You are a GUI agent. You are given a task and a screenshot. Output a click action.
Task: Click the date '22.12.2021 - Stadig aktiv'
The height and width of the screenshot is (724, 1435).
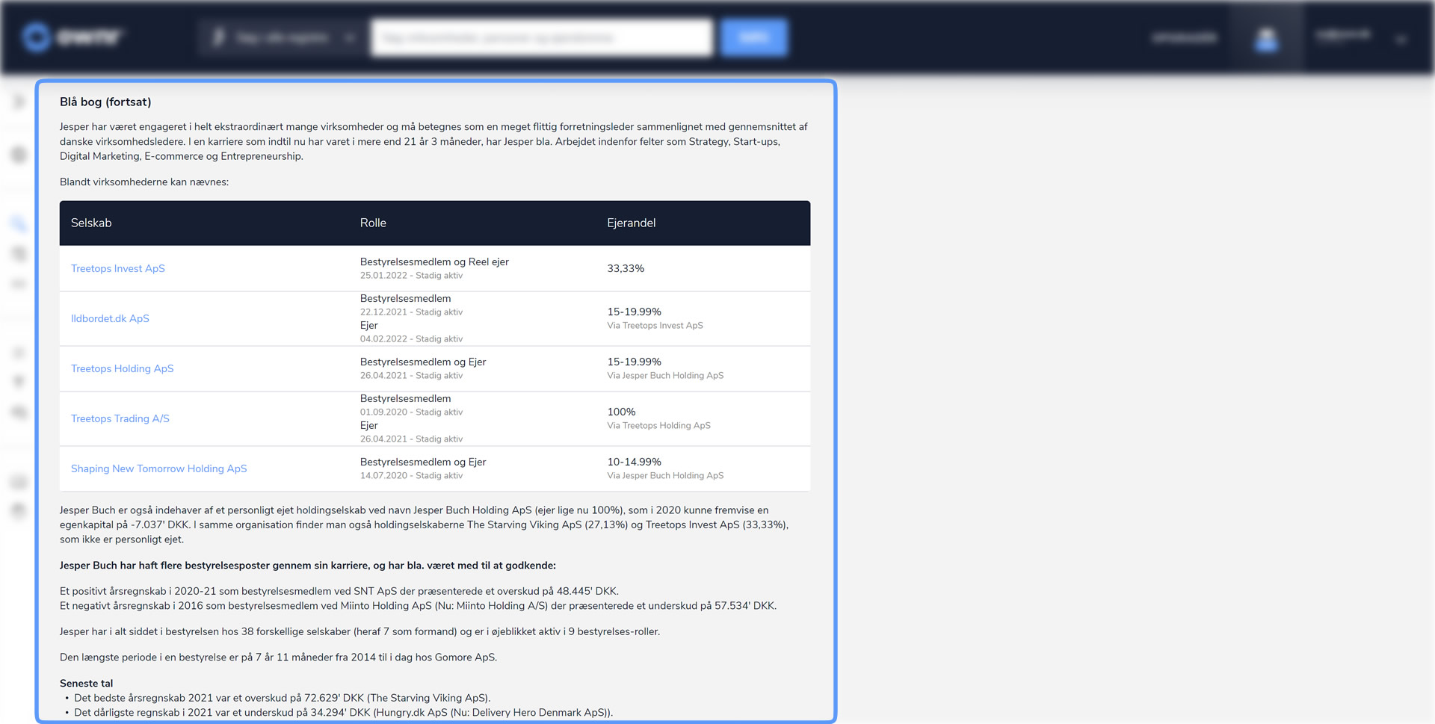[x=412, y=312]
